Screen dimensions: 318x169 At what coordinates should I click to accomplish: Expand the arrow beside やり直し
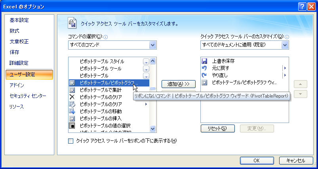(x=285, y=75)
